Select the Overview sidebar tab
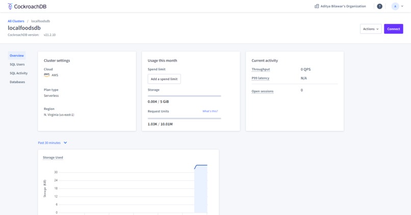 [x=17, y=56]
